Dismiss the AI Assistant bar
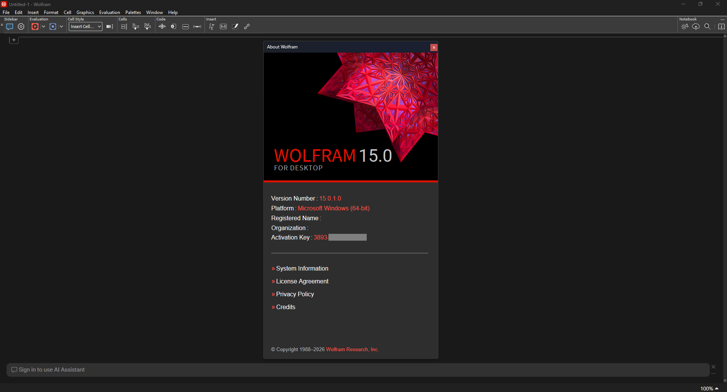Image resolution: width=727 pixels, height=392 pixels. click(x=713, y=367)
